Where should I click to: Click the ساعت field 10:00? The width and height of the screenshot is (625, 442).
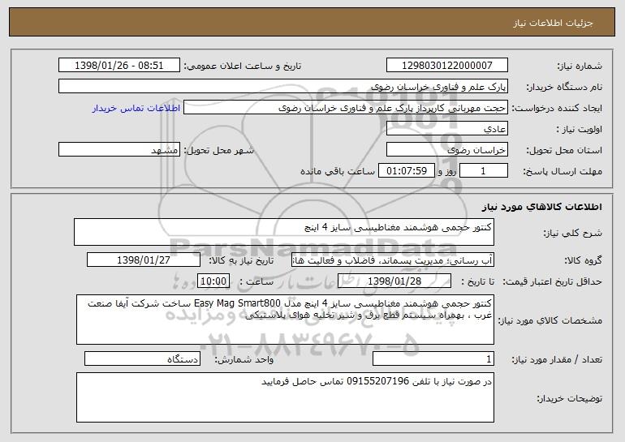click(x=213, y=281)
